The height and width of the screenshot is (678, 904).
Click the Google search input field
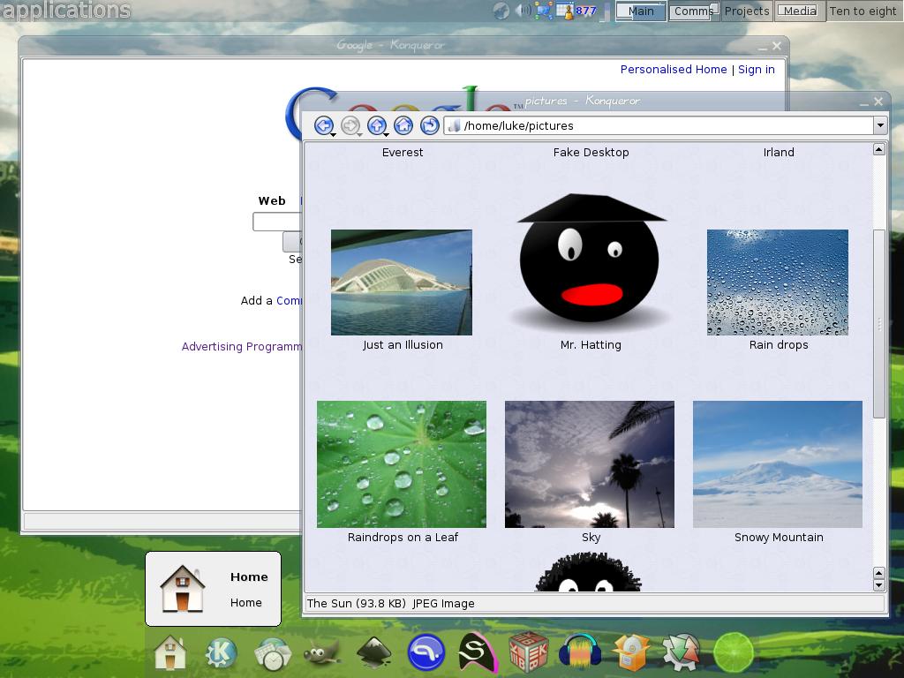[276, 222]
